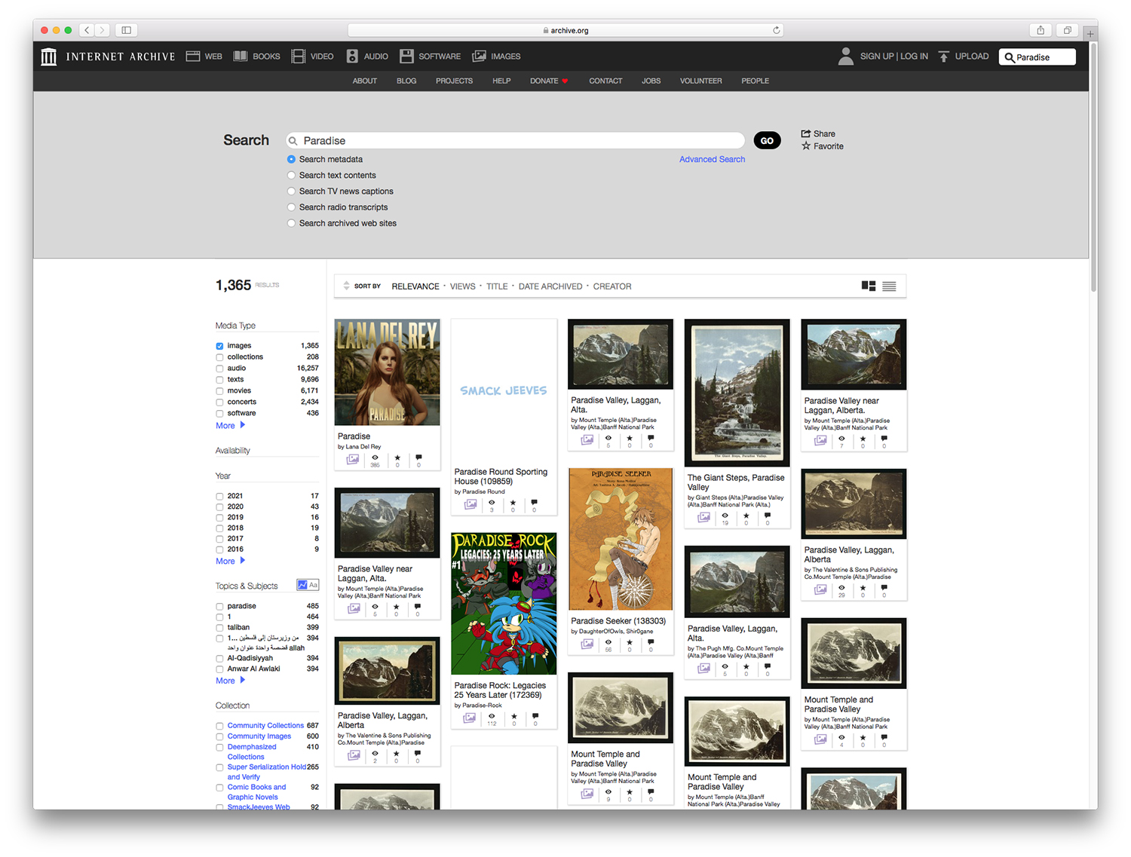Click the GO search button
This screenshot has width=1131, height=857.
coord(767,141)
